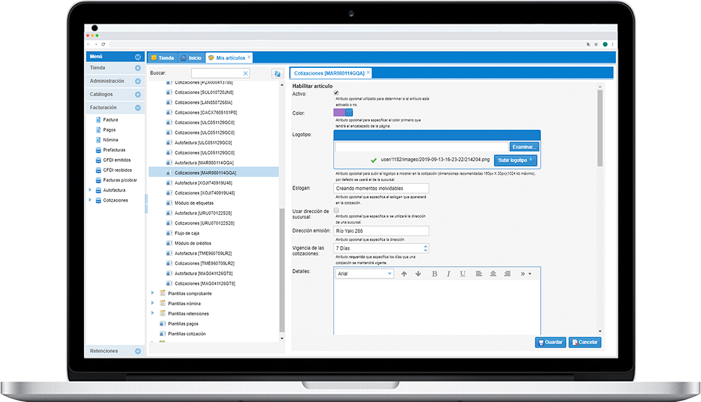Expand the Tienda menu section
The image size is (701, 402).
(x=138, y=68)
